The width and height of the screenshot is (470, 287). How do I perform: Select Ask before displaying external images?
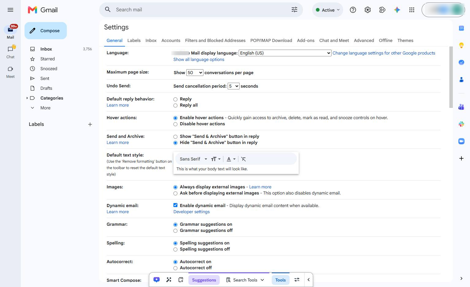point(175,193)
